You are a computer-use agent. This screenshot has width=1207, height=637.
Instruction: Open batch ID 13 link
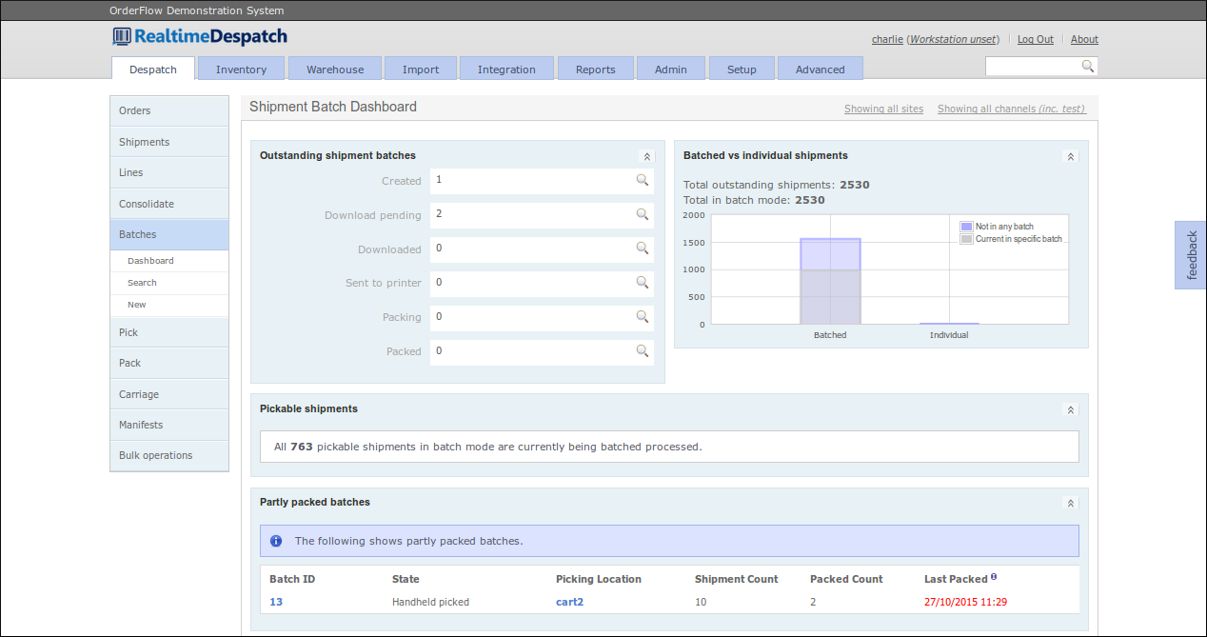tap(276, 602)
